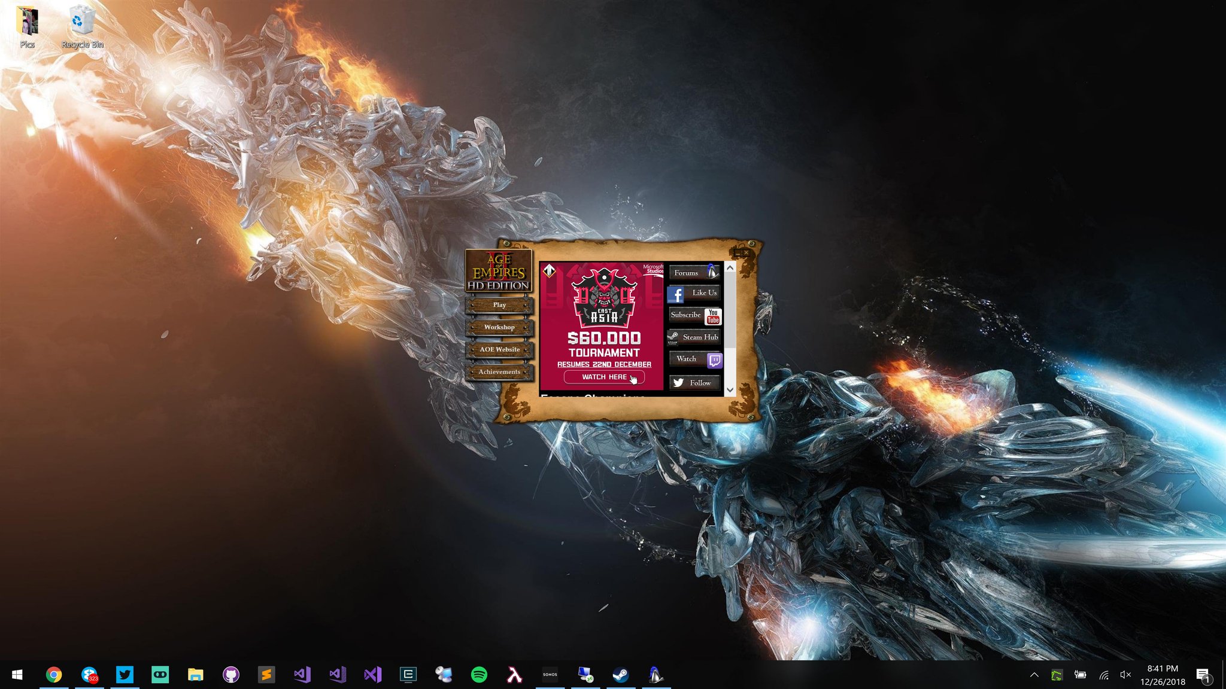Image resolution: width=1226 pixels, height=689 pixels.
Task: Show hidden system tray icons chevron
Action: pyautogui.click(x=1034, y=675)
